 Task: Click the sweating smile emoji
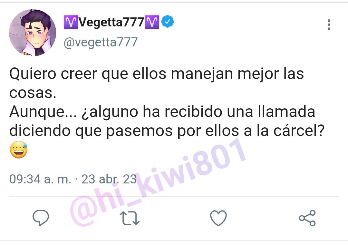pos(19,150)
